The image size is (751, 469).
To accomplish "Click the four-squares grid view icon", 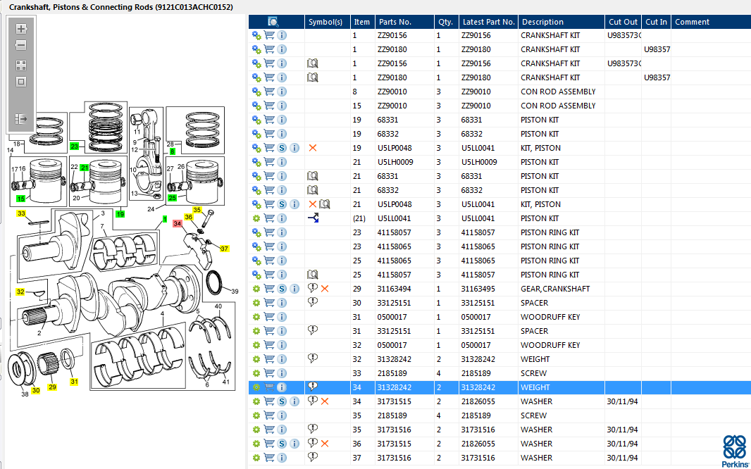I will tap(21, 65).
